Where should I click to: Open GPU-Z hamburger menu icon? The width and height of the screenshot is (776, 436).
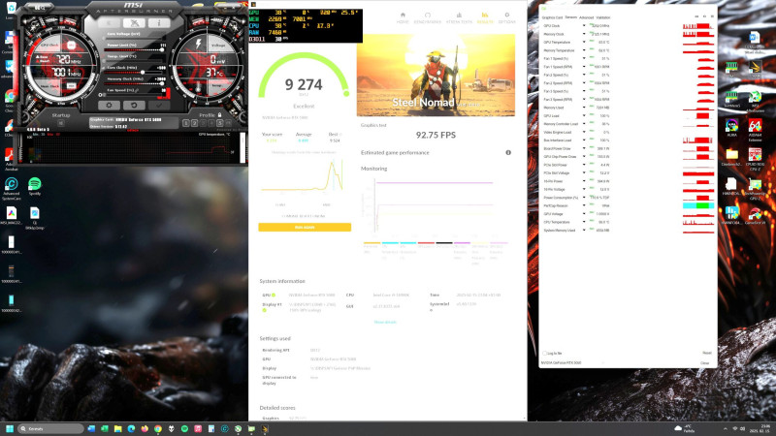click(x=712, y=16)
